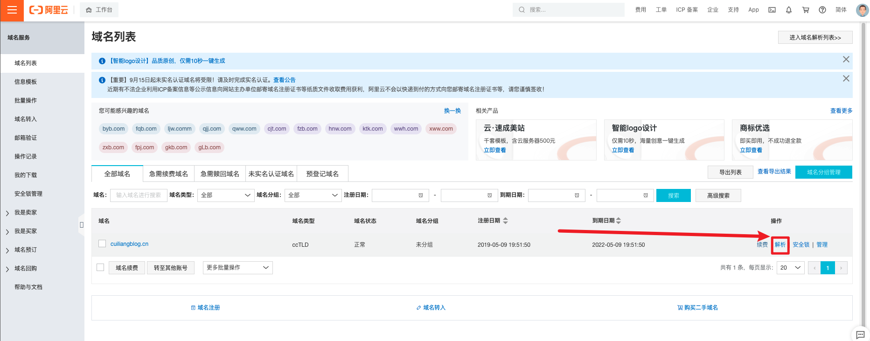
Task: Open 高级搜索 advanced search
Action: [718, 195]
